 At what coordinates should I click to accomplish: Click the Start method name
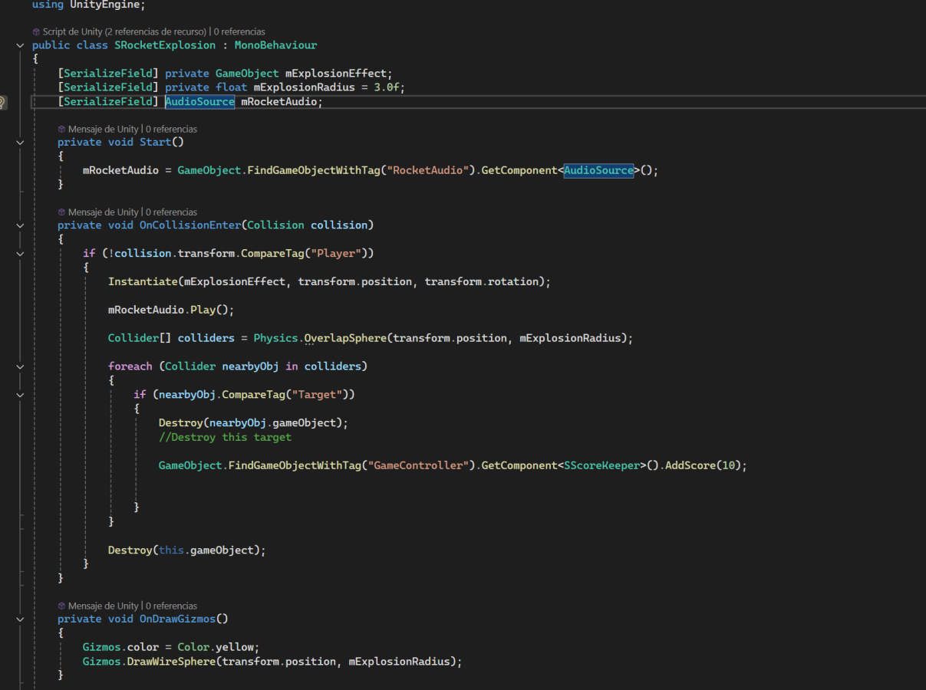(156, 142)
